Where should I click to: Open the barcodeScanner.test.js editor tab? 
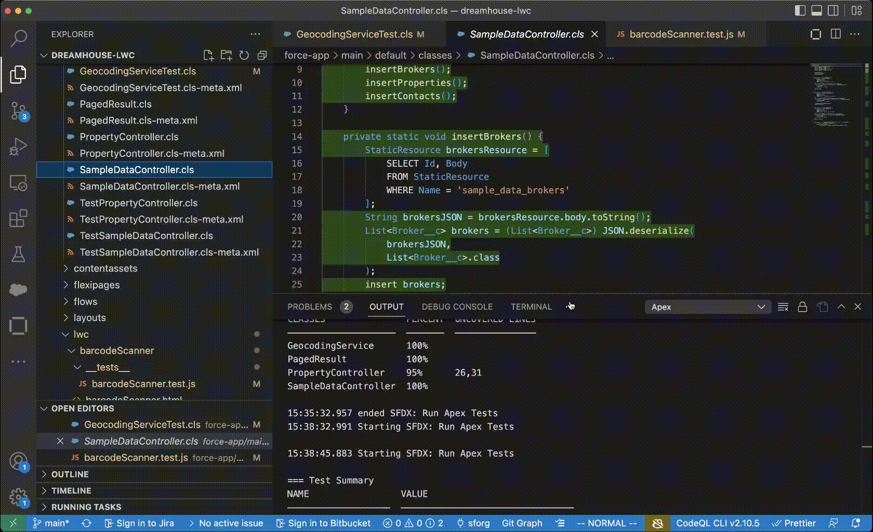tap(681, 34)
